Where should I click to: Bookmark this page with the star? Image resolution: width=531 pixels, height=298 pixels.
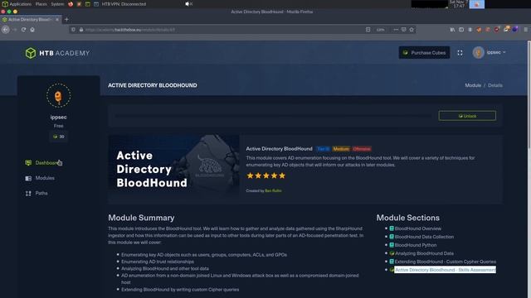(x=412, y=30)
